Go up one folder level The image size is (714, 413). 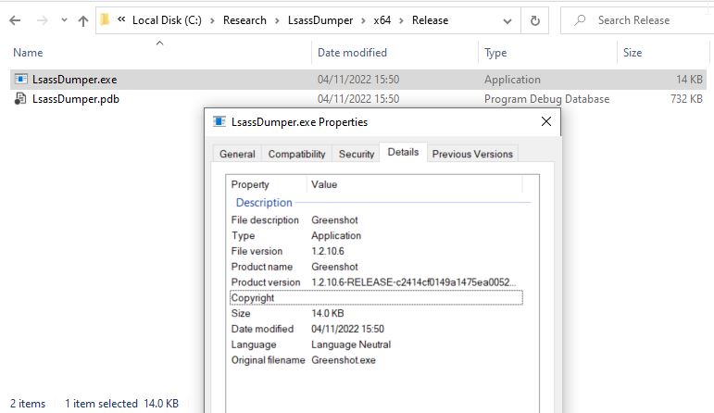click(x=82, y=20)
